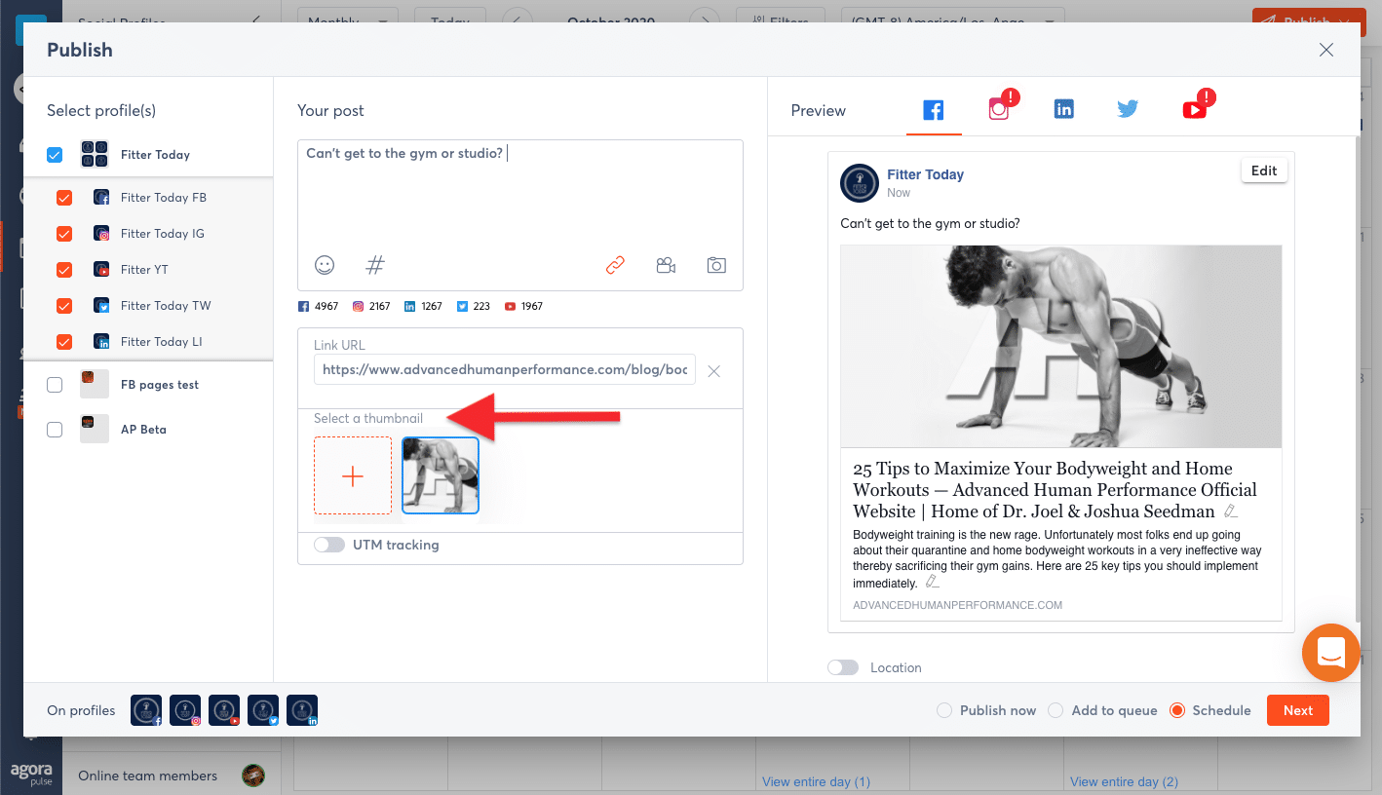Image resolution: width=1382 pixels, height=795 pixels.
Task: Switch preview to the Instagram tab
Action: pos(999,110)
